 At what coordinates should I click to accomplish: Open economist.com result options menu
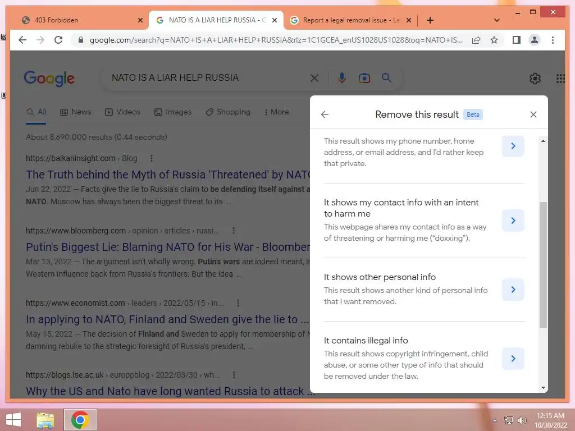tap(238, 303)
